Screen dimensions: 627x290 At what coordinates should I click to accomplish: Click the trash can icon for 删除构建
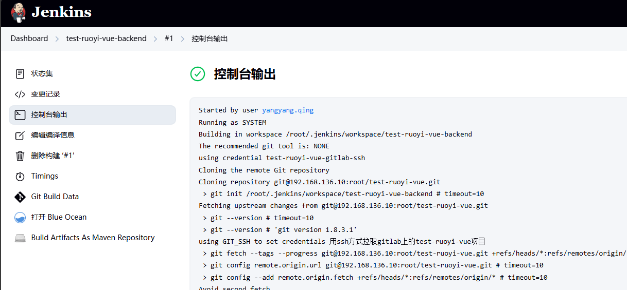(20, 156)
